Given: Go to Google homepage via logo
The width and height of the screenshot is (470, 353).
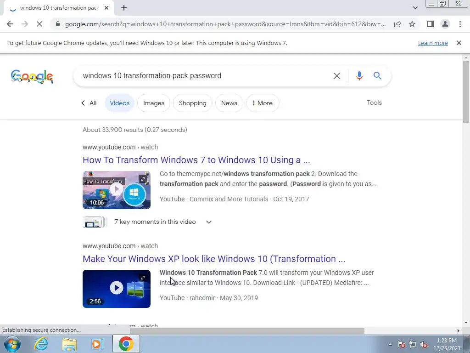Looking at the screenshot, I should [32, 76].
